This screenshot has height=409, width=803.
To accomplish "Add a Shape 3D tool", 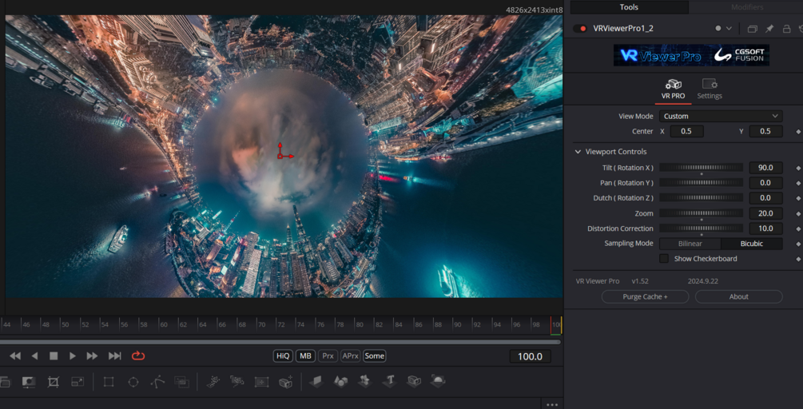I will pyautogui.click(x=341, y=382).
